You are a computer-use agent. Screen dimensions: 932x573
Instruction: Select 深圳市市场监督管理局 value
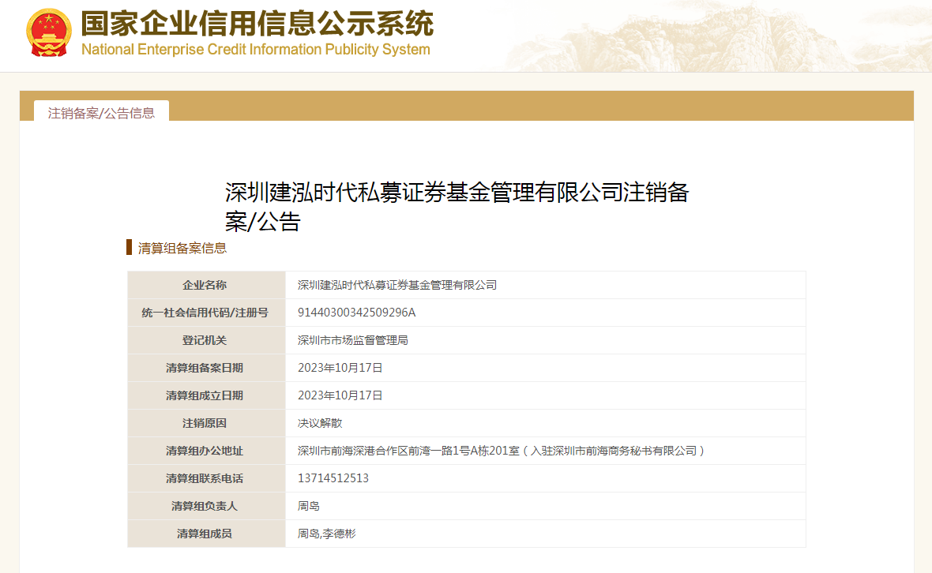point(353,340)
